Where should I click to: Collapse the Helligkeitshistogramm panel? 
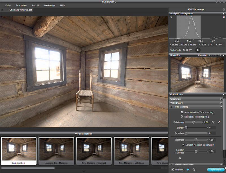[223, 13]
